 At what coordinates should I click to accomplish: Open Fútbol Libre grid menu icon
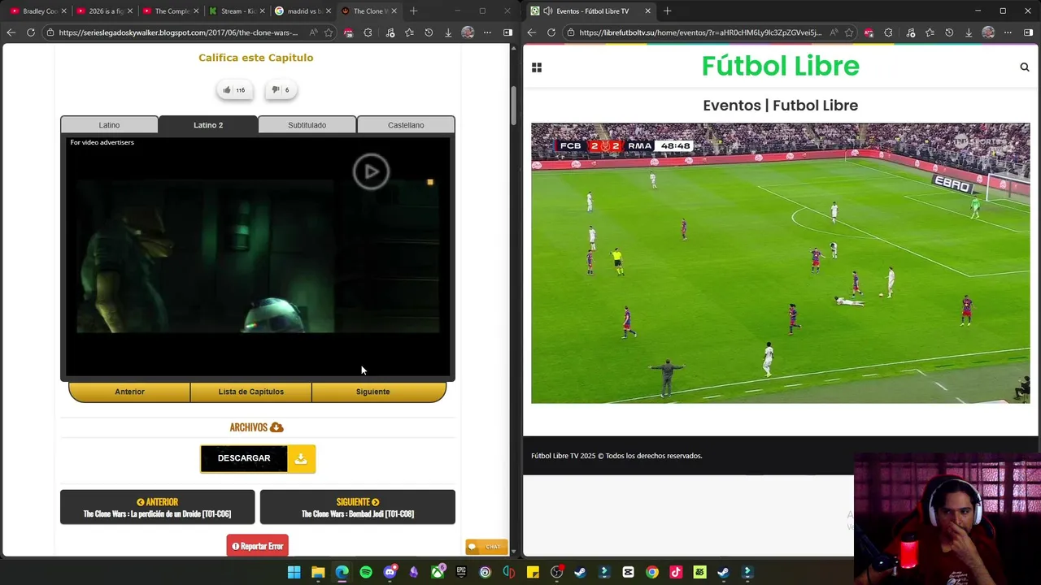pyautogui.click(x=537, y=67)
